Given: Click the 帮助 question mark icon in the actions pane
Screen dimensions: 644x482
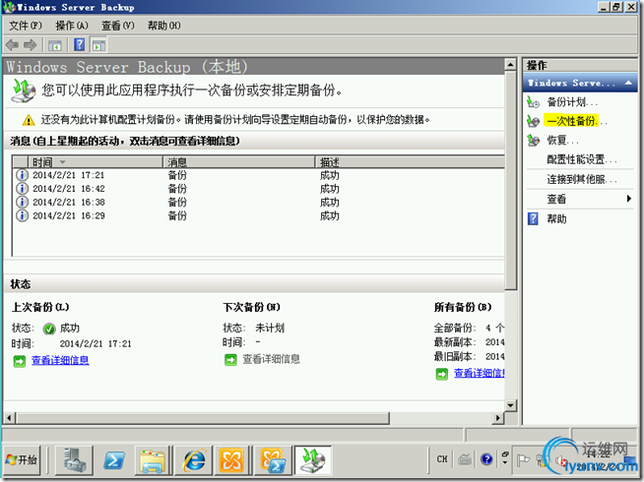Looking at the screenshot, I should pyautogui.click(x=533, y=218).
